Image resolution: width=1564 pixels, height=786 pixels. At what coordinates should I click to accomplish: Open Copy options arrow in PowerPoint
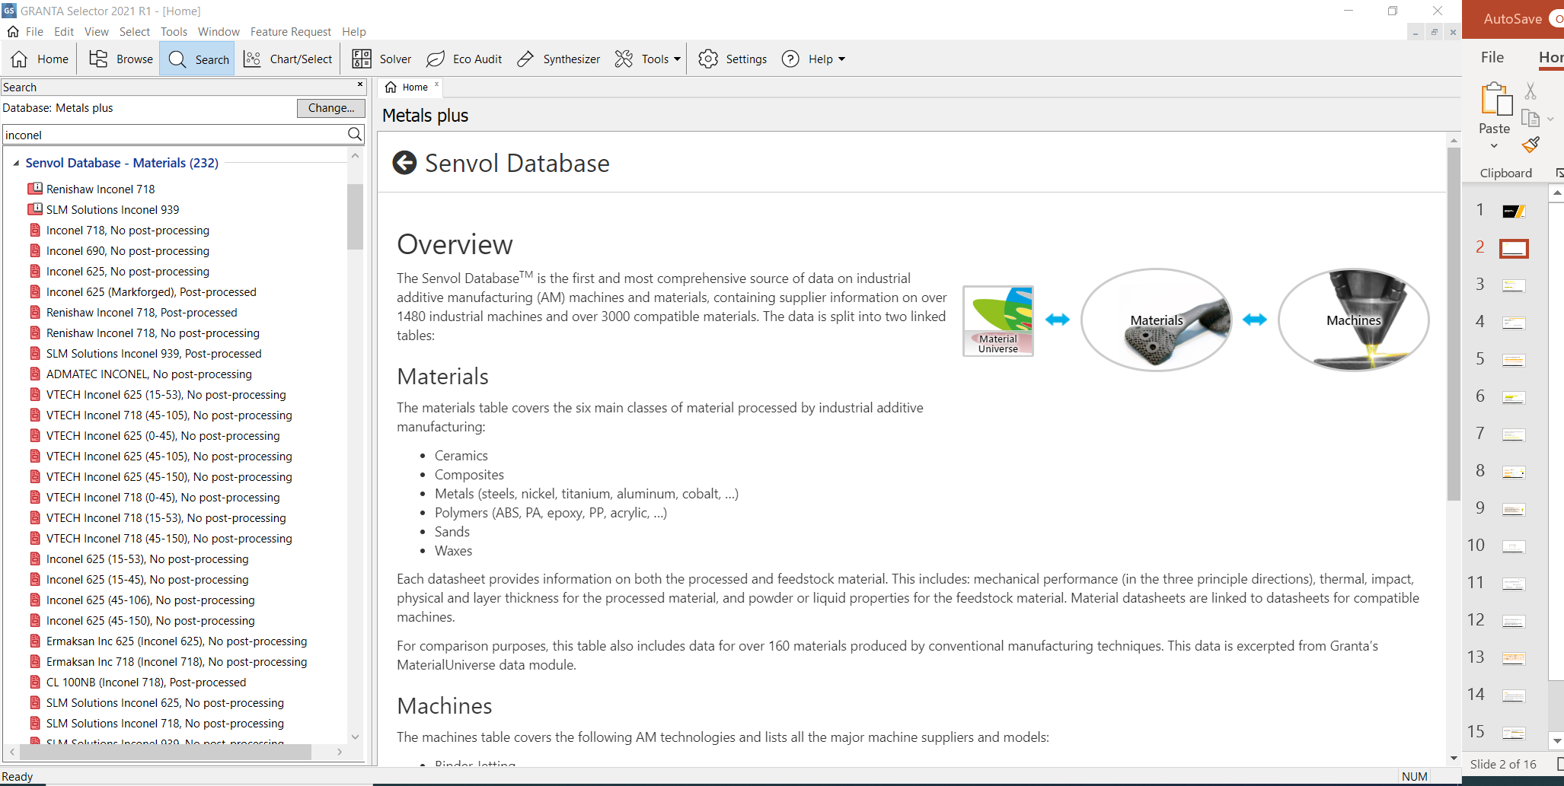pos(1550,119)
